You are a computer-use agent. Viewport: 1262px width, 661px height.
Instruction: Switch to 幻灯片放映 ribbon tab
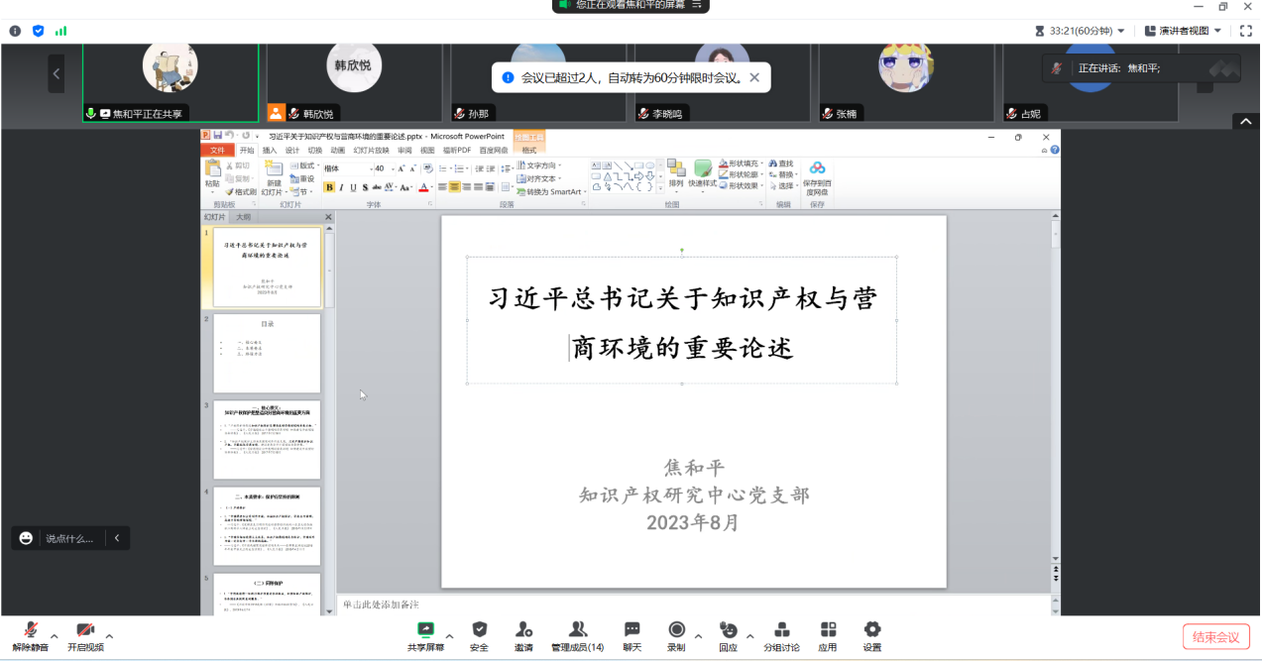372,151
